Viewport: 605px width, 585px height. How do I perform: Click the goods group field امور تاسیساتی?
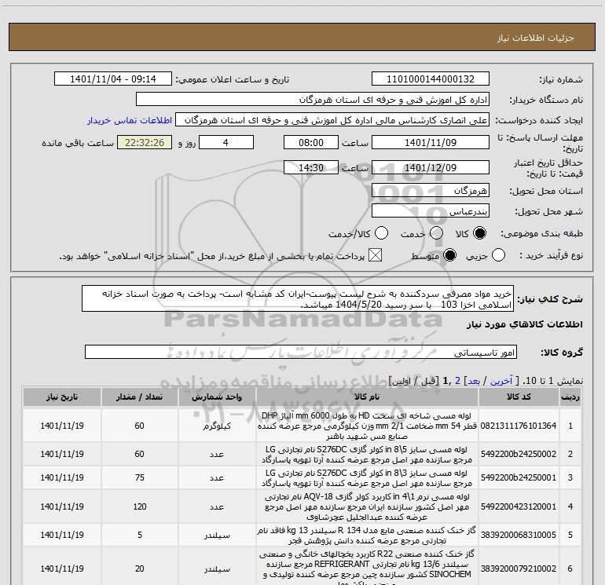[301, 352]
